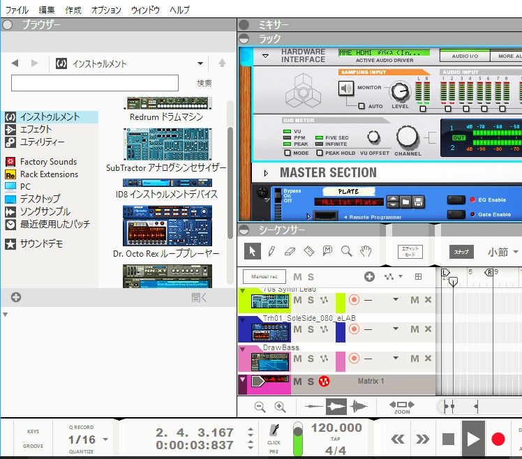Open the 作成 menu

pyautogui.click(x=73, y=10)
